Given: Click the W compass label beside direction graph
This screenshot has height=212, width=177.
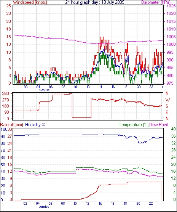Looking at the screenshot, I should click(x=167, y=100).
